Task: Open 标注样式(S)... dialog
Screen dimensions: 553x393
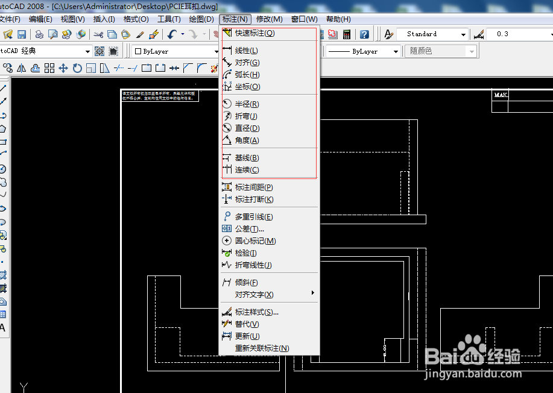Action: (x=270, y=312)
